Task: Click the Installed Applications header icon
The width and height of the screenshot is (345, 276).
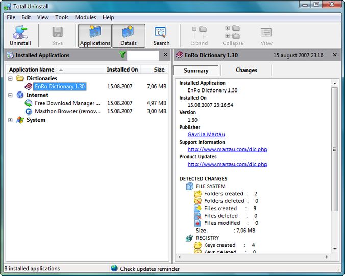Action: click(x=10, y=55)
